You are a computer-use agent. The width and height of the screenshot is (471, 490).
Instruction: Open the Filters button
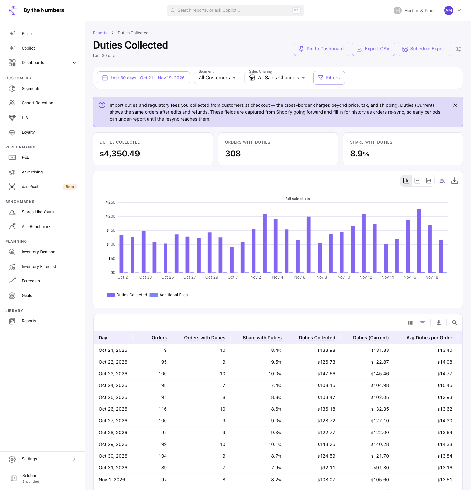[329, 78]
